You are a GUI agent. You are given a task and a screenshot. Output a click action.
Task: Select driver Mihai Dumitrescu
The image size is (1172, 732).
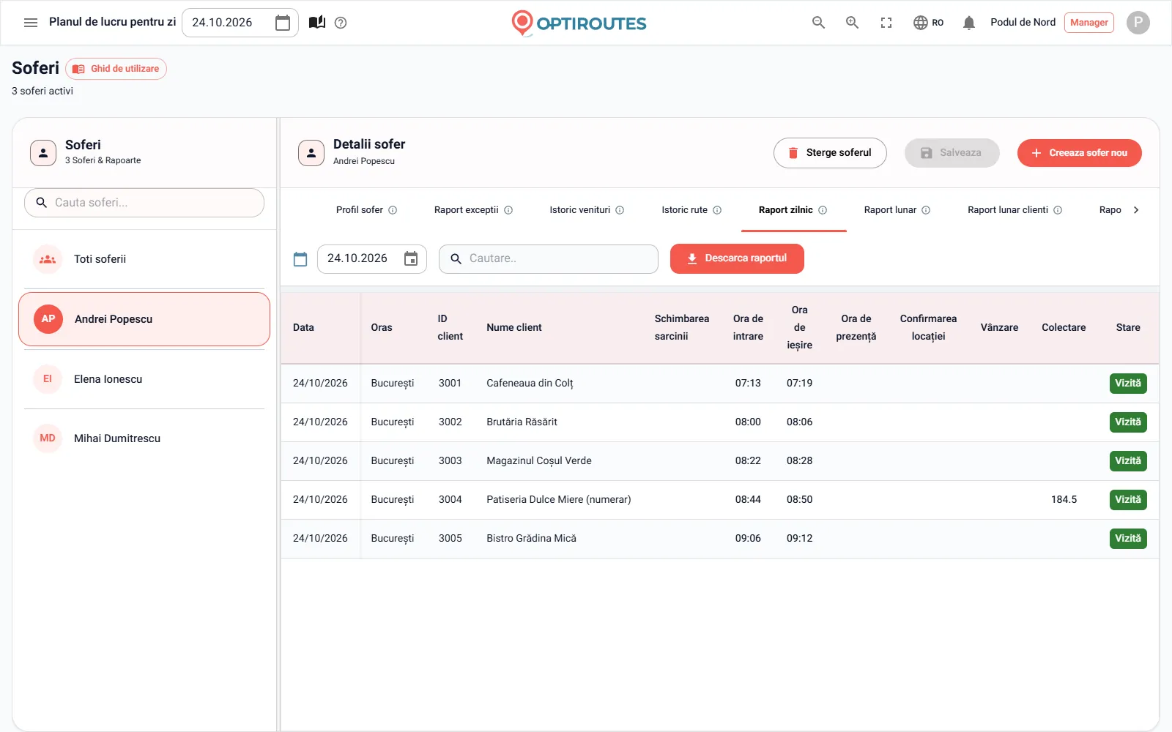tap(144, 438)
